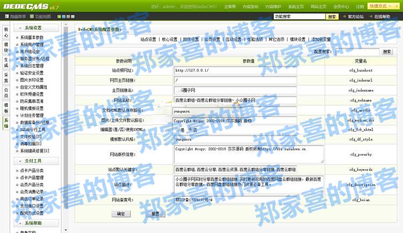
Task: Click 主菜单 in the top navigation
Action: pyautogui.click(x=230, y=6)
